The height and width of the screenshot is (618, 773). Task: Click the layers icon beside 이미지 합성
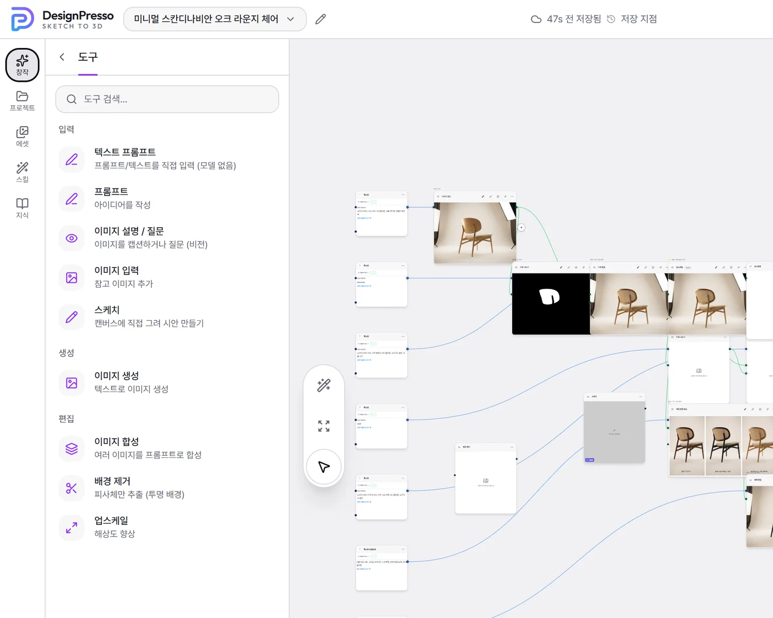pos(72,449)
